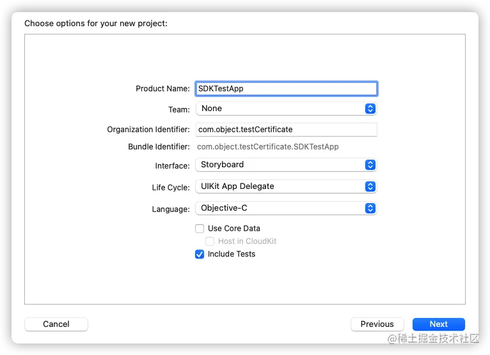Enable the Use Core Data checkbox
Image resolution: width=490 pixels, height=355 pixels.
[x=200, y=229]
